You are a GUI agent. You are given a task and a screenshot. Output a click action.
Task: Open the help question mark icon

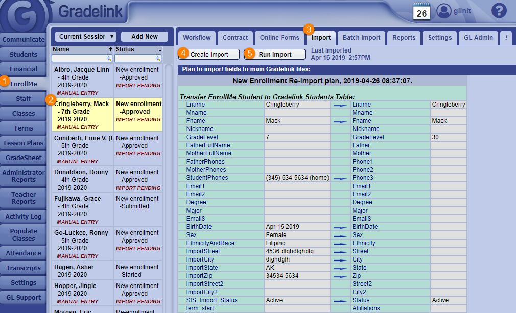click(499, 11)
